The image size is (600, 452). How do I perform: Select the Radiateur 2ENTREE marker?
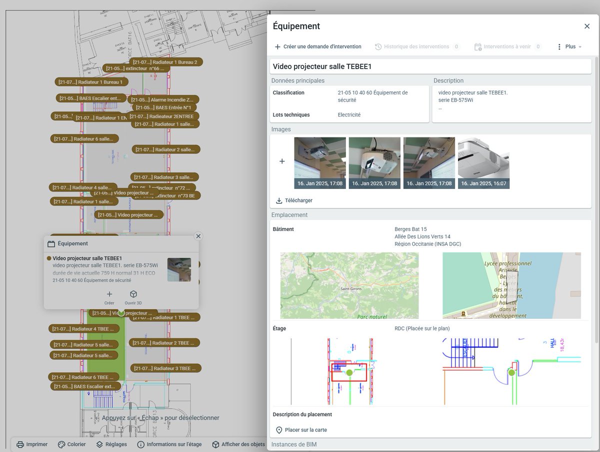pos(162,116)
